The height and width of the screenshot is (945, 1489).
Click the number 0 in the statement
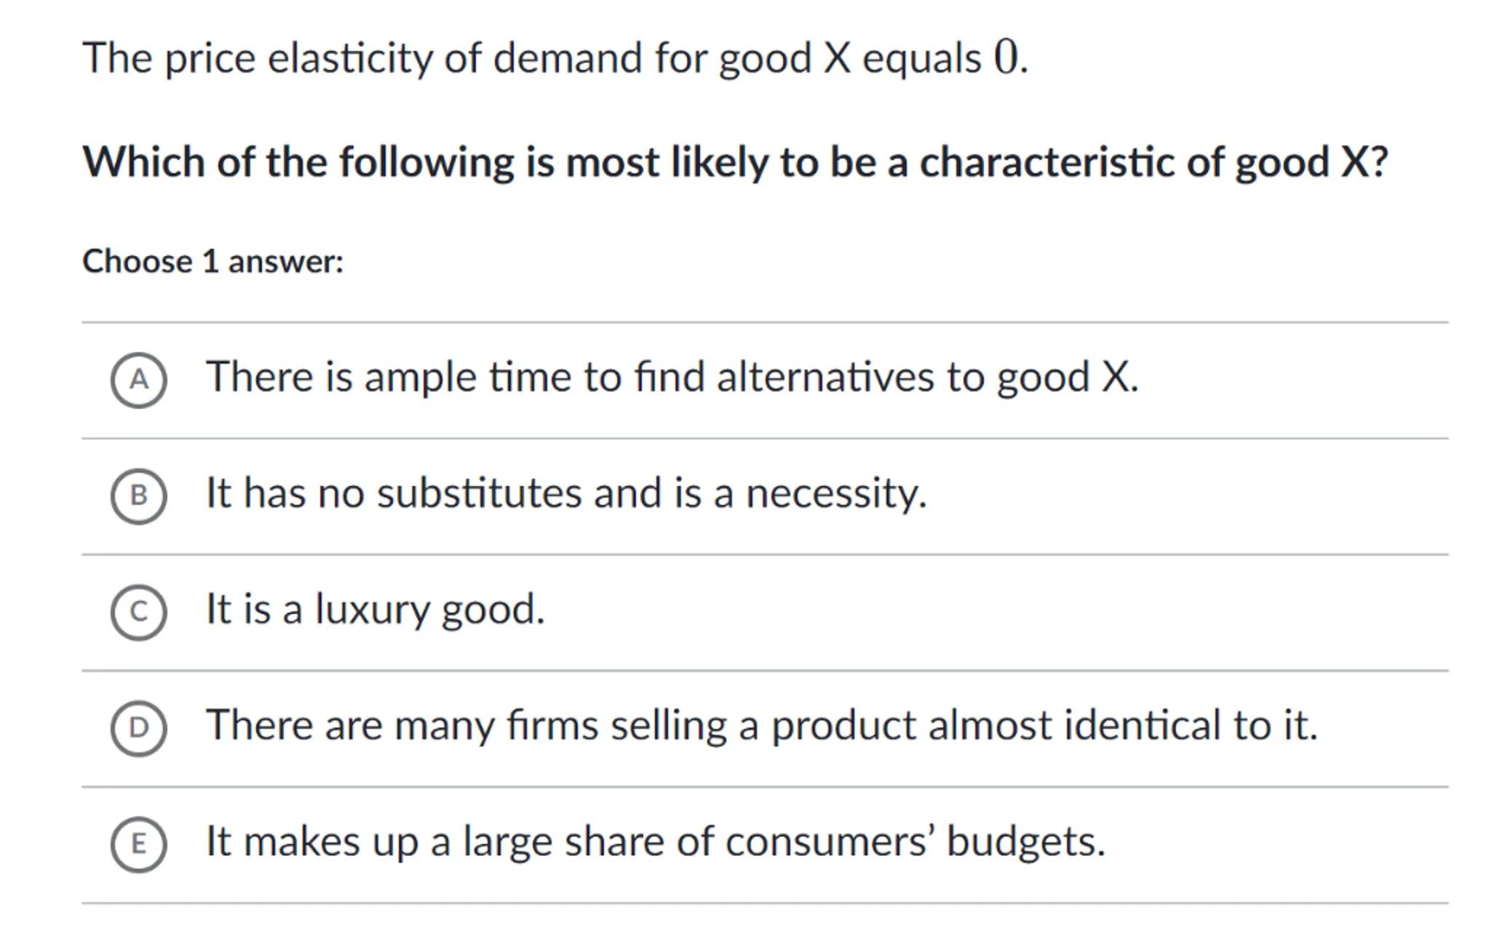[1006, 57]
